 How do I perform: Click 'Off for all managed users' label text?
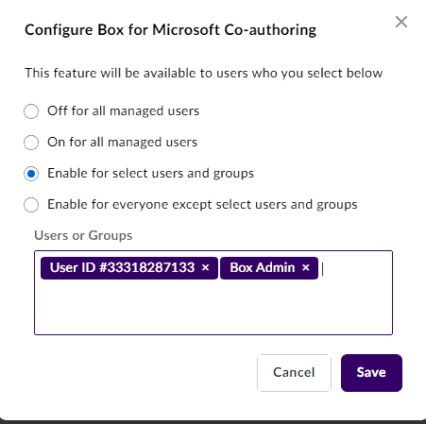pyautogui.click(x=123, y=110)
